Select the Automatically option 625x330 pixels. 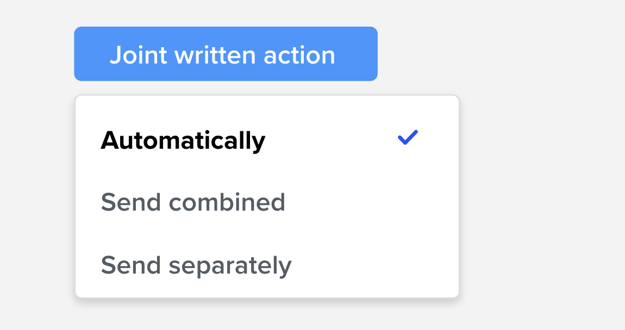point(183,141)
